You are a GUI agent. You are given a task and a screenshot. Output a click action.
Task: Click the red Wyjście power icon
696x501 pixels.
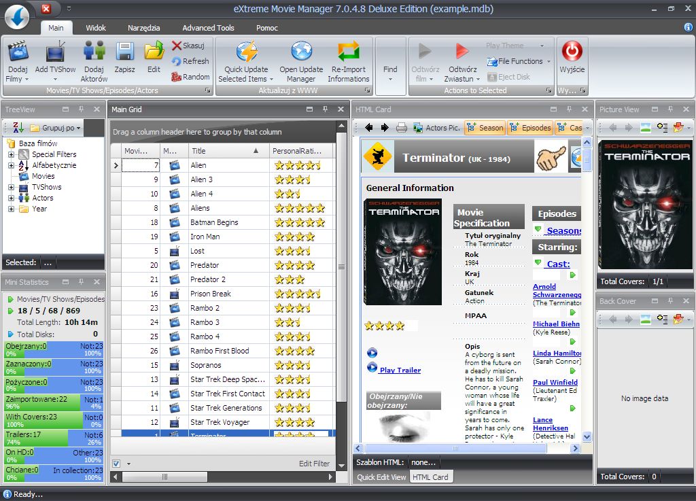click(572, 50)
